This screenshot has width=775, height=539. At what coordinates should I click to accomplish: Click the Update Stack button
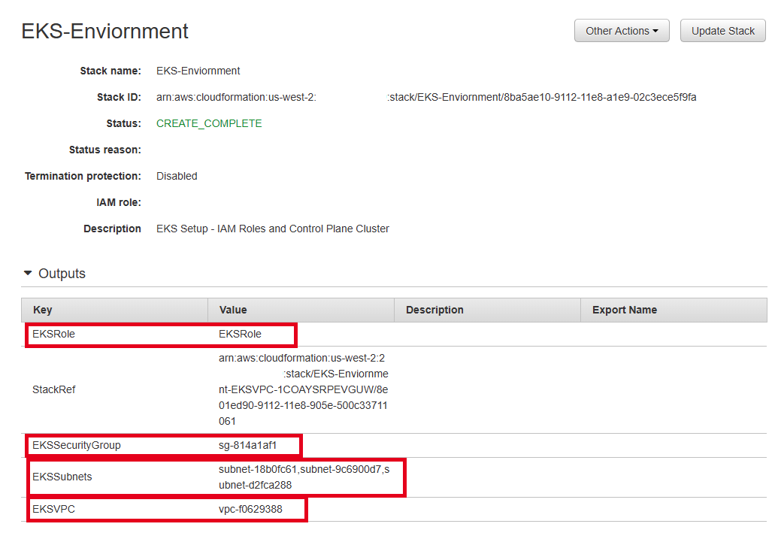(x=722, y=31)
